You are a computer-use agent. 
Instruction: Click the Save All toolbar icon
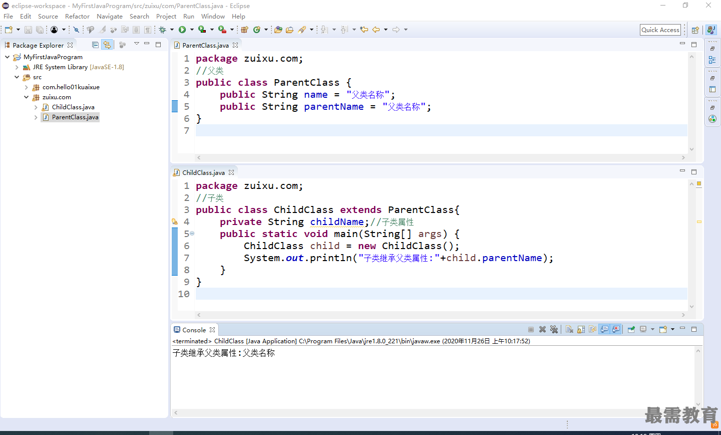point(40,30)
